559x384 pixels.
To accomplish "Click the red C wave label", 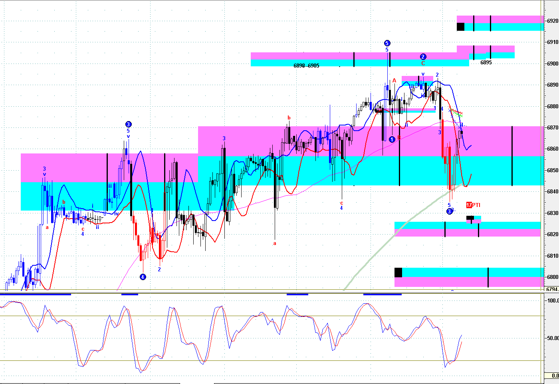I will 423,63.
